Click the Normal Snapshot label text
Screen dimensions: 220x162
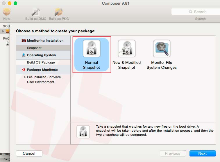pos(92,65)
